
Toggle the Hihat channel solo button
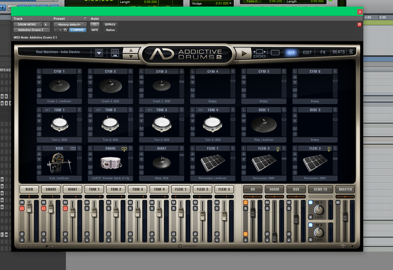pos(65,209)
